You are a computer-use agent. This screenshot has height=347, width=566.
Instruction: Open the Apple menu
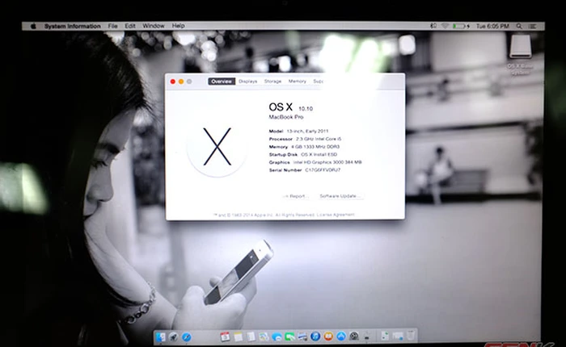[33, 26]
